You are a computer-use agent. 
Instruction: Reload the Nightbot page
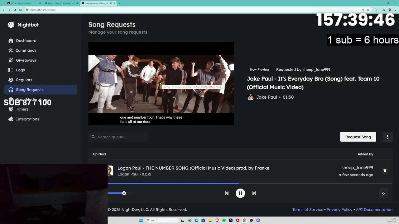pyautogui.click(x=15, y=10)
